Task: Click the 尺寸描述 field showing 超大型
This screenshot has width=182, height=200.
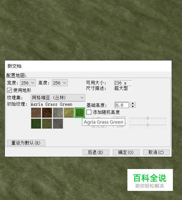Action: pos(123,88)
